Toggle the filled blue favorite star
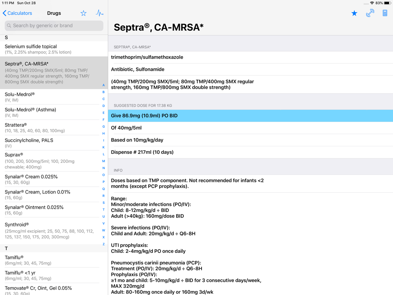 (x=354, y=13)
